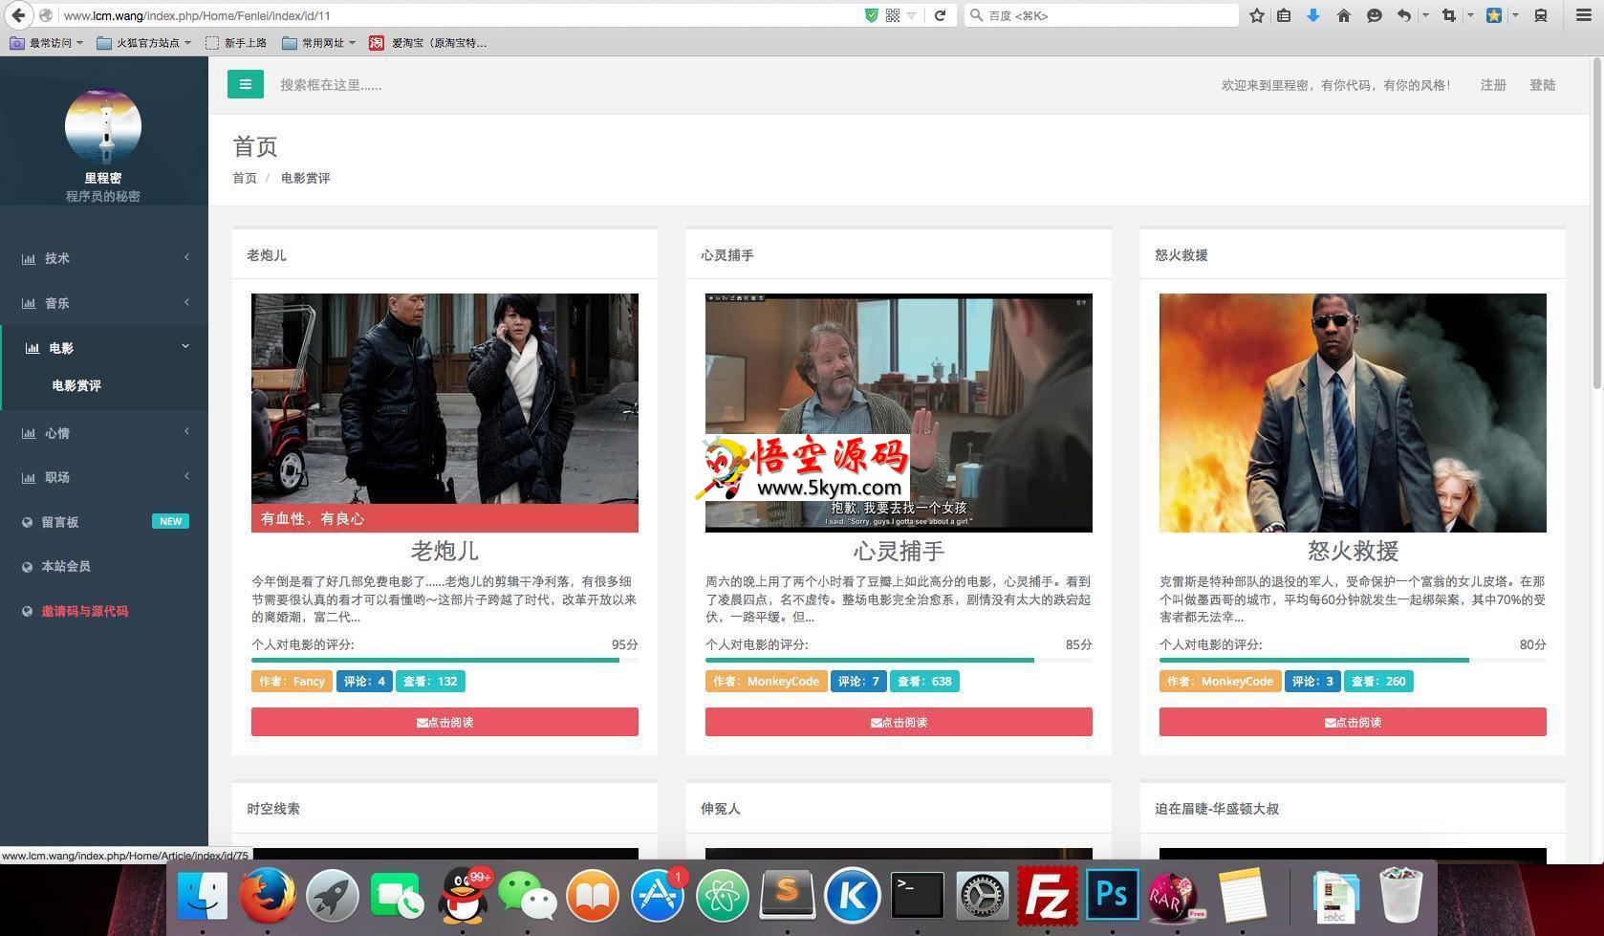Select 电影赏评 submenu item
The image size is (1604, 936).
point(76,385)
